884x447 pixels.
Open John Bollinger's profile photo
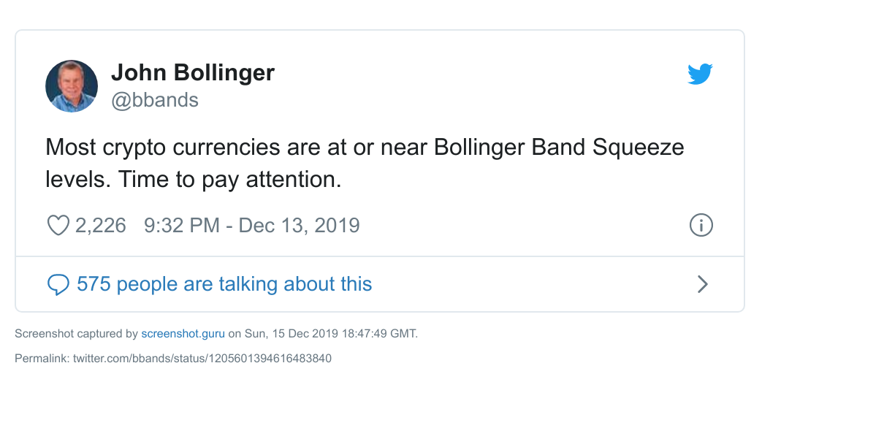72,86
